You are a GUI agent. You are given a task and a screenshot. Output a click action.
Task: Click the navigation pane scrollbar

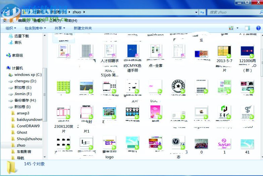45,94
